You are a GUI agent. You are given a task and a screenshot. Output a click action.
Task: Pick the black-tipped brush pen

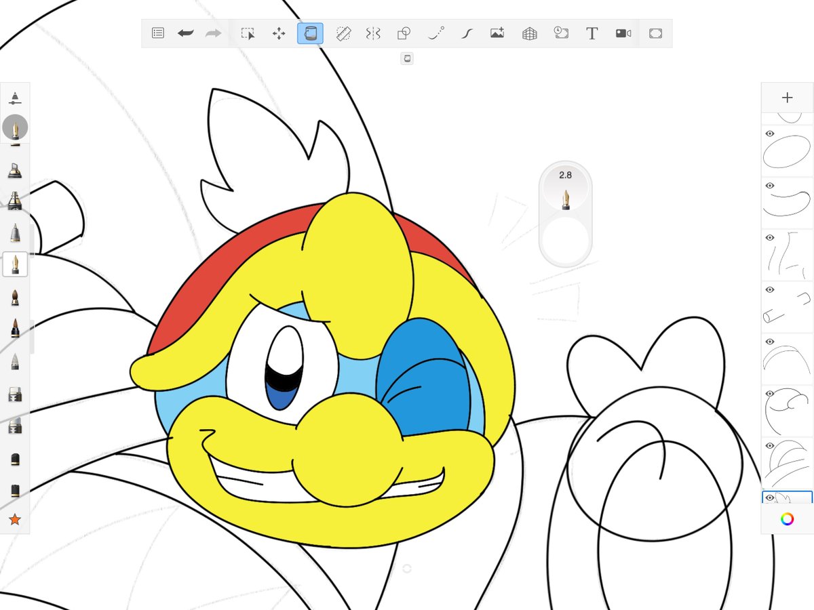pos(15,329)
